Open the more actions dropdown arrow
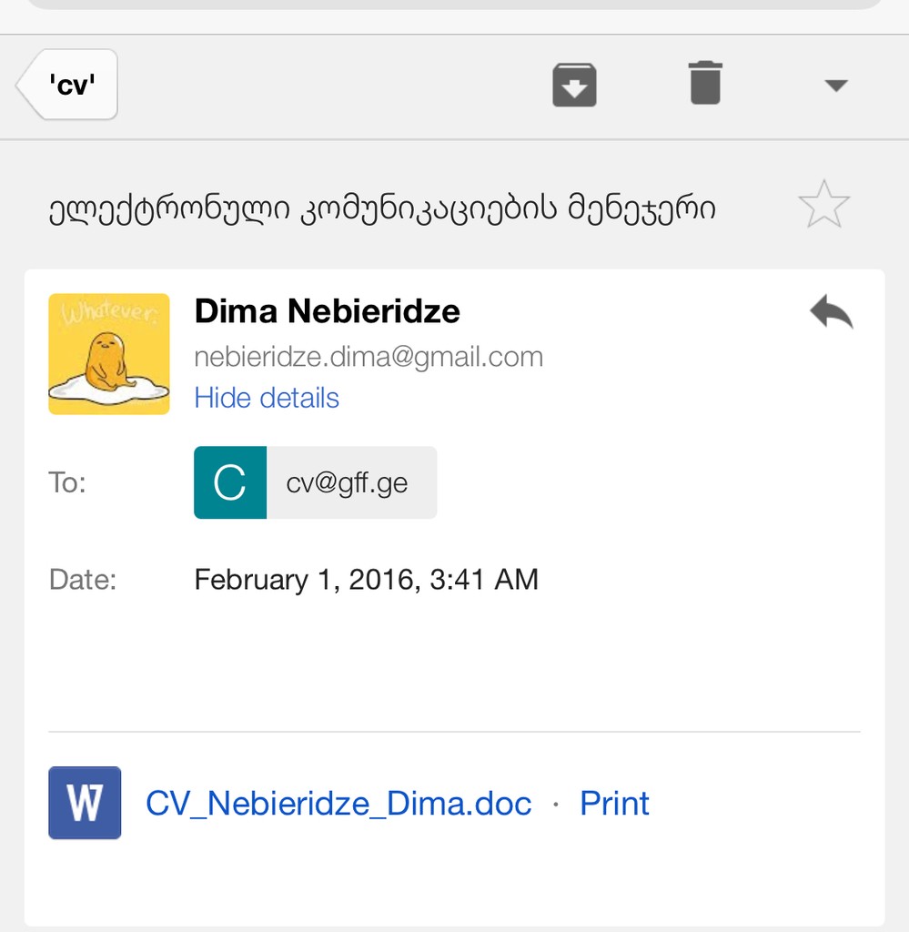Screen dimensions: 909x932 pyautogui.click(x=836, y=86)
